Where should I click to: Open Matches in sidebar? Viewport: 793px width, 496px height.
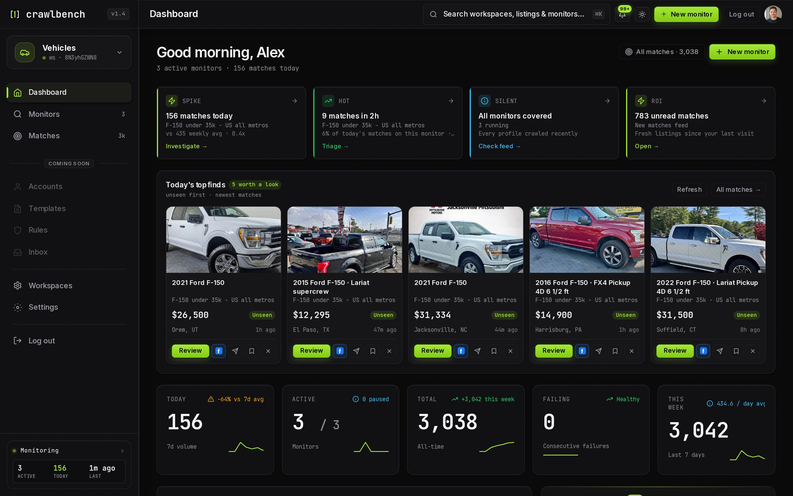(x=69, y=136)
